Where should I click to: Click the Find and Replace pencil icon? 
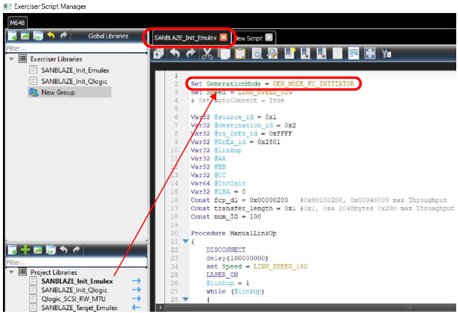273,54
